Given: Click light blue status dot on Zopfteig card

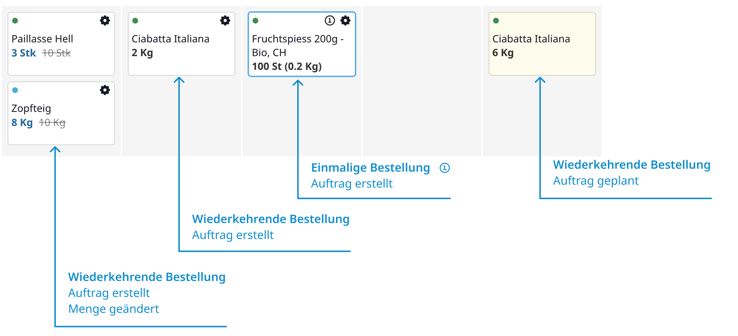Looking at the screenshot, I should tap(15, 90).
